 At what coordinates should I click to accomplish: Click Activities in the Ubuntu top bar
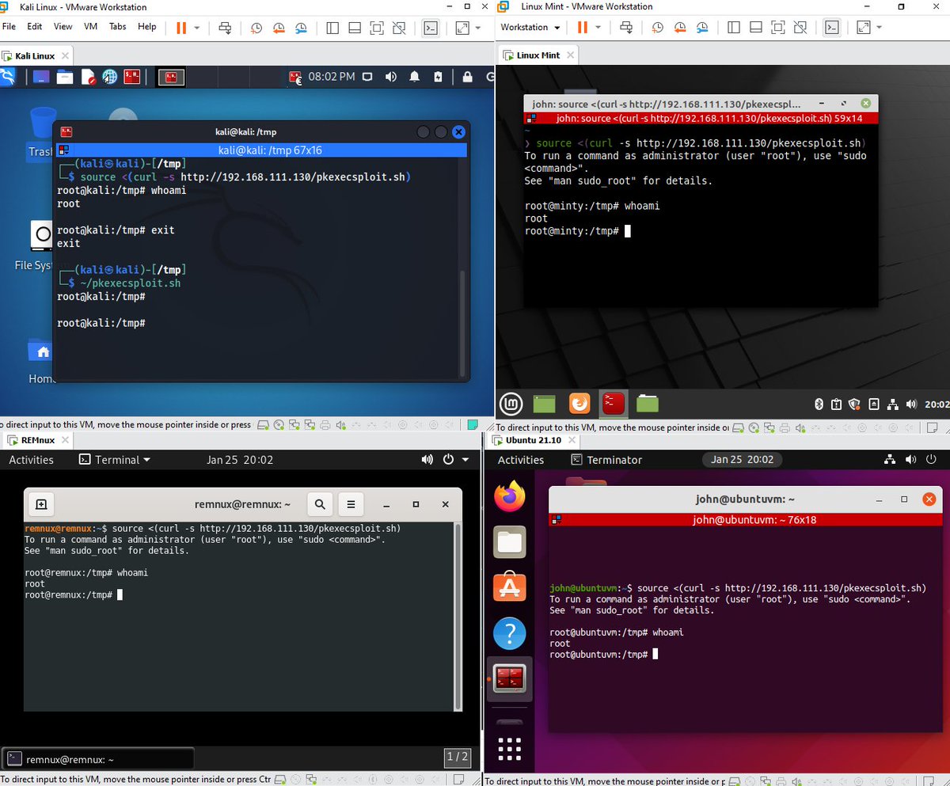(x=521, y=460)
